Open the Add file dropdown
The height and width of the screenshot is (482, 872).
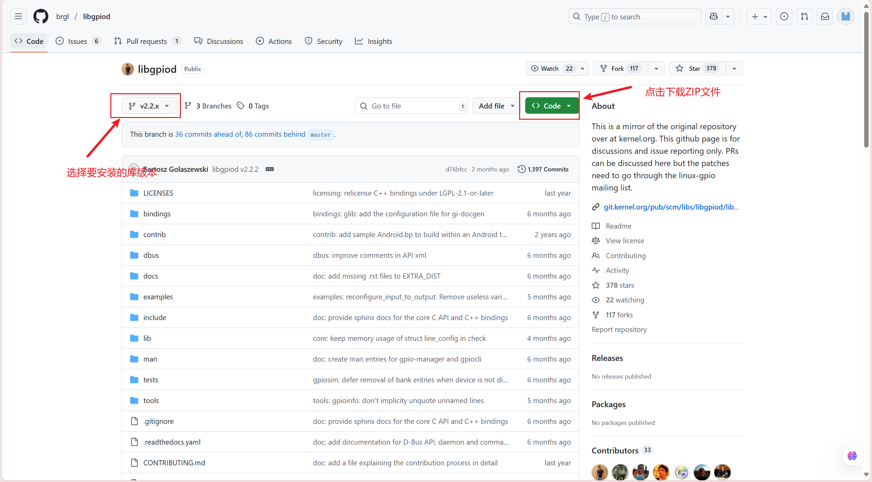click(x=496, y=106)
